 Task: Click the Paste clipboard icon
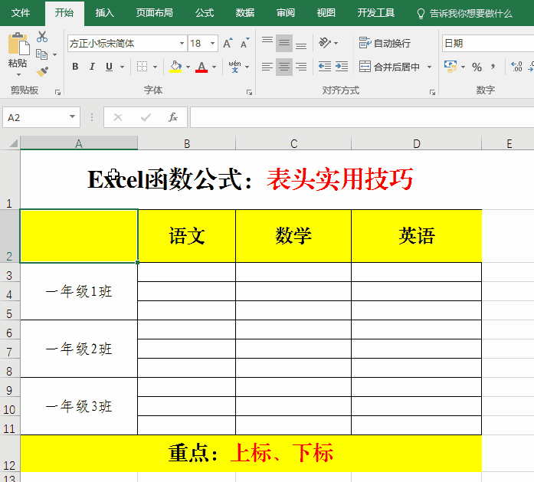[x=18, y=43]
